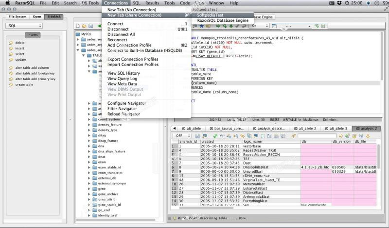Expand the gene_archive tree node
Viewport: 389px width, 228px height.
click(x=89, y=194)
